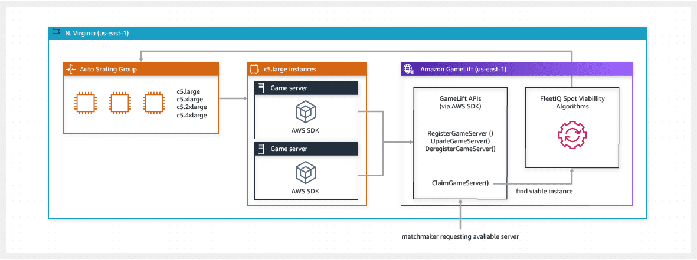Click the c5.xlarge instance type text
The height and width of the screenshot is (260, 697).
pos(190,100)
